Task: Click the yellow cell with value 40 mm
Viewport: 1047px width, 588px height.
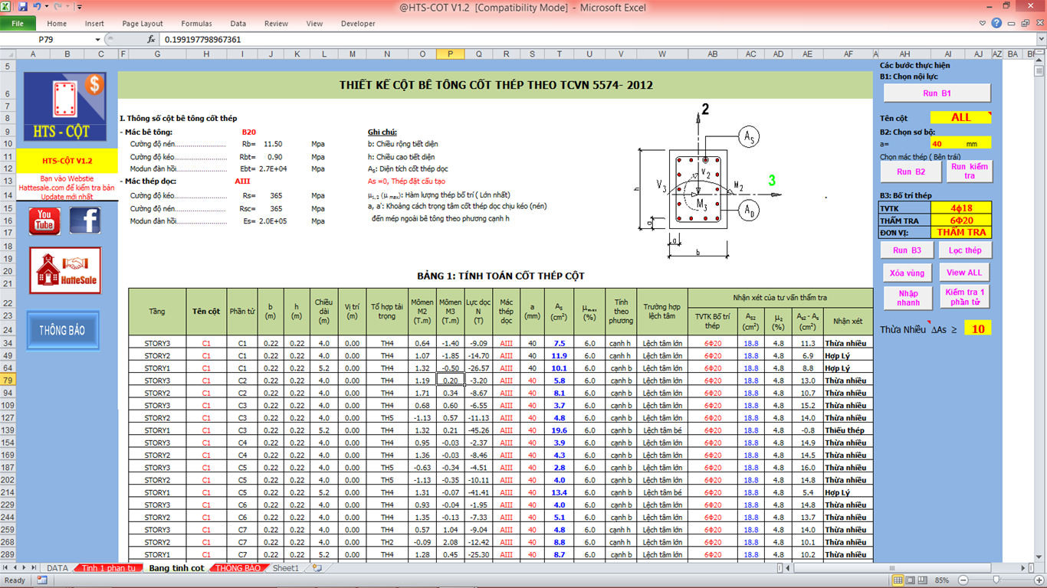Action: [x=960, y=143]
